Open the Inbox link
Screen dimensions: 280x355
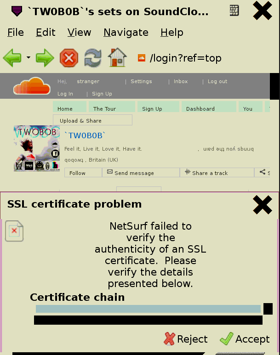point(181,81)
